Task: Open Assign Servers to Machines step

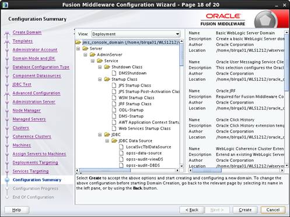Action: tap(39, 154)
